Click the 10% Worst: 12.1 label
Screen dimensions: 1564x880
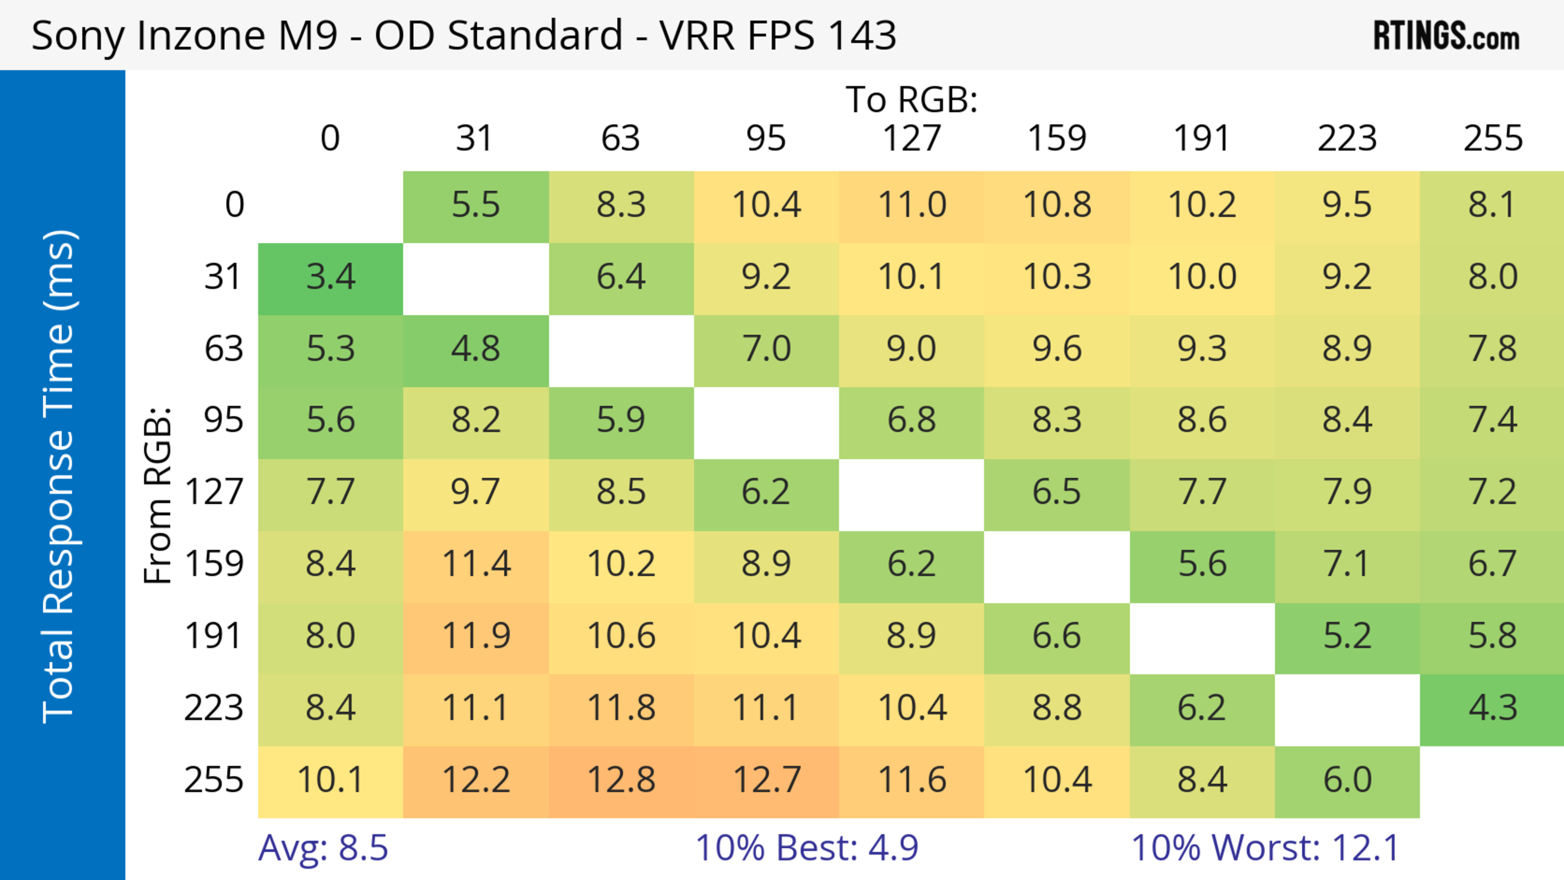[1265, 847]
